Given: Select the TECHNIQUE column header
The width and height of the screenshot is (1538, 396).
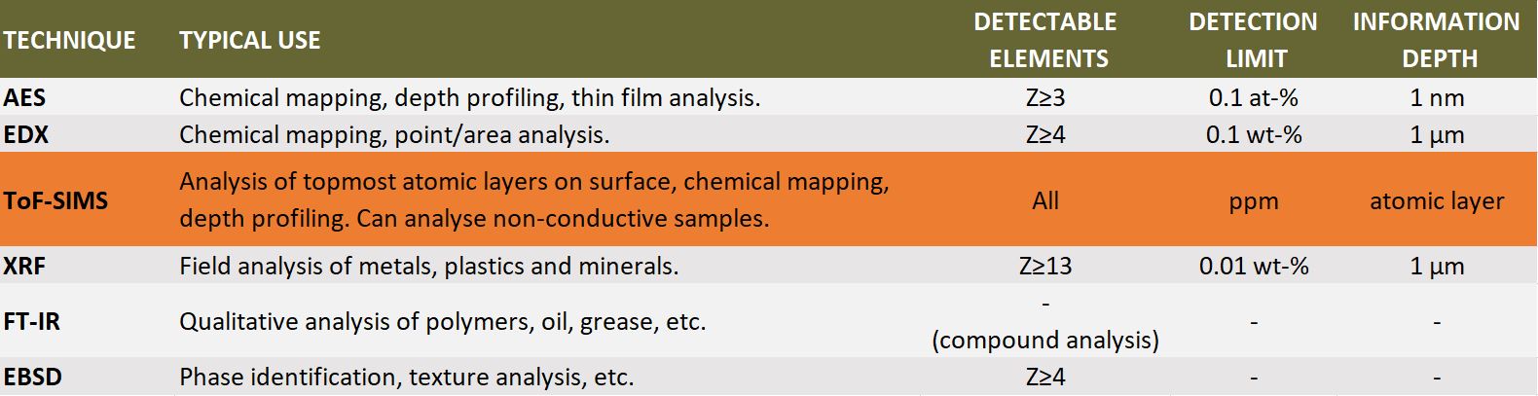Looking at the screenshot, I should (69, 40).
